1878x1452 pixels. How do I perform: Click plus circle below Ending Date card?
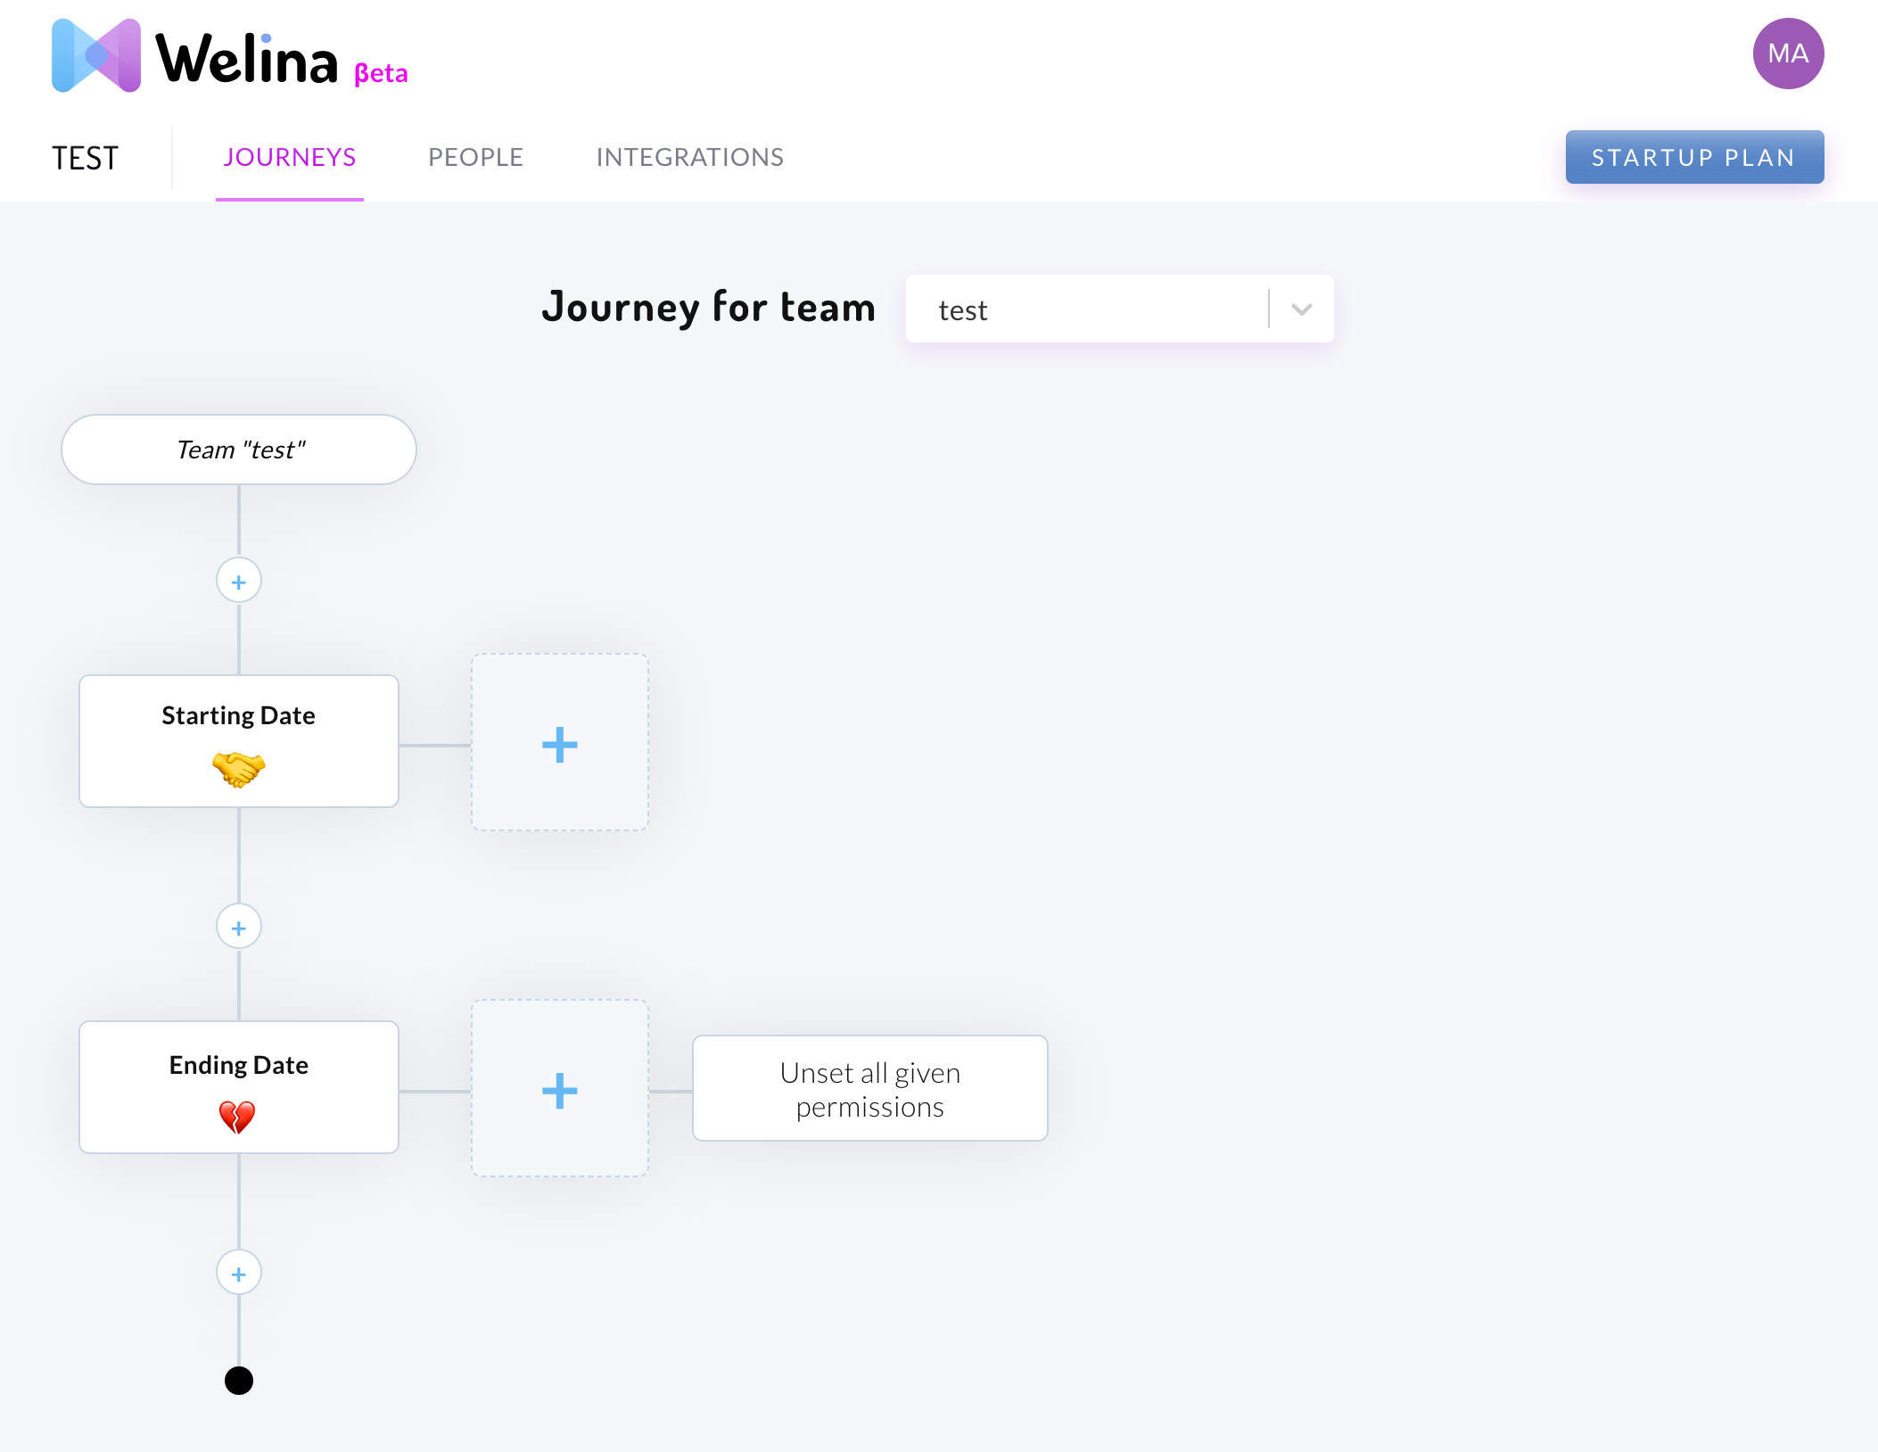point(239,1274)
